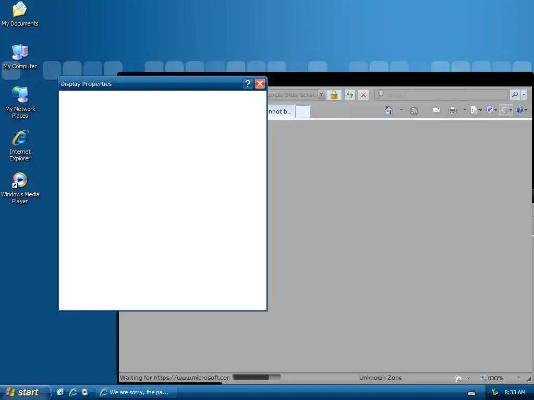Click the blue magnifier Search button in Internet Explorer
This screenshot has width=534, height=400.
(515, 95)
